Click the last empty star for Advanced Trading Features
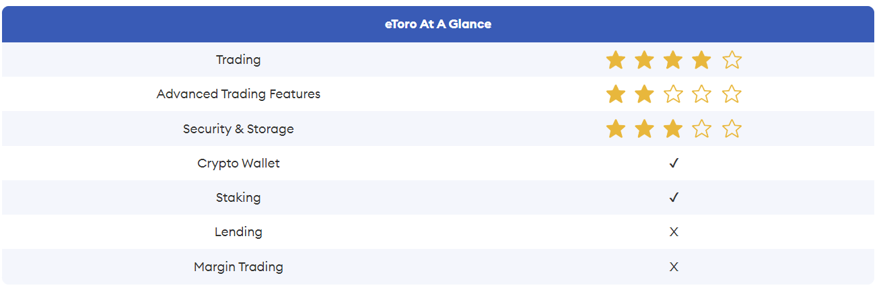Viewport: 881px width, 294px height. (732, 94)
